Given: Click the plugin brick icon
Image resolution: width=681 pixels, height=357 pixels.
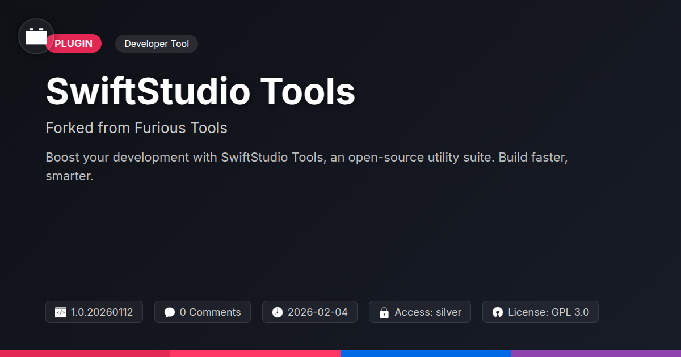Looking at the screenshot, I should tap(36, 36).
